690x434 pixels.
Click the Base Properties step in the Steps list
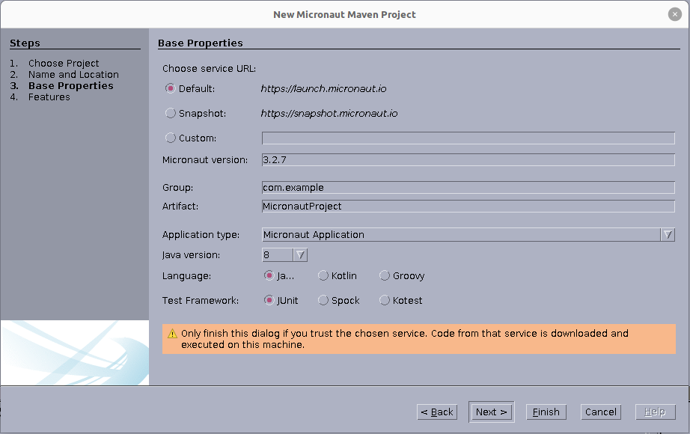click(x=71, y=86)
